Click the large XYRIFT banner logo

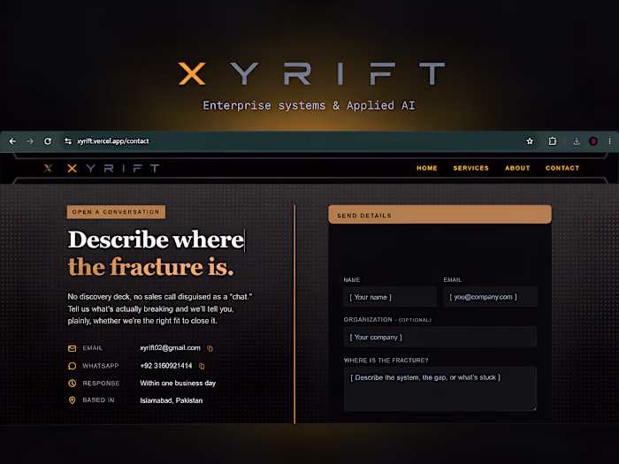[x=311, y=73]
